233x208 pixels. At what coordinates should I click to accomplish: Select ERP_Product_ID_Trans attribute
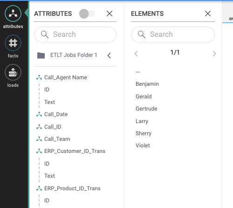pyautogui.click(x=72, y=188)
